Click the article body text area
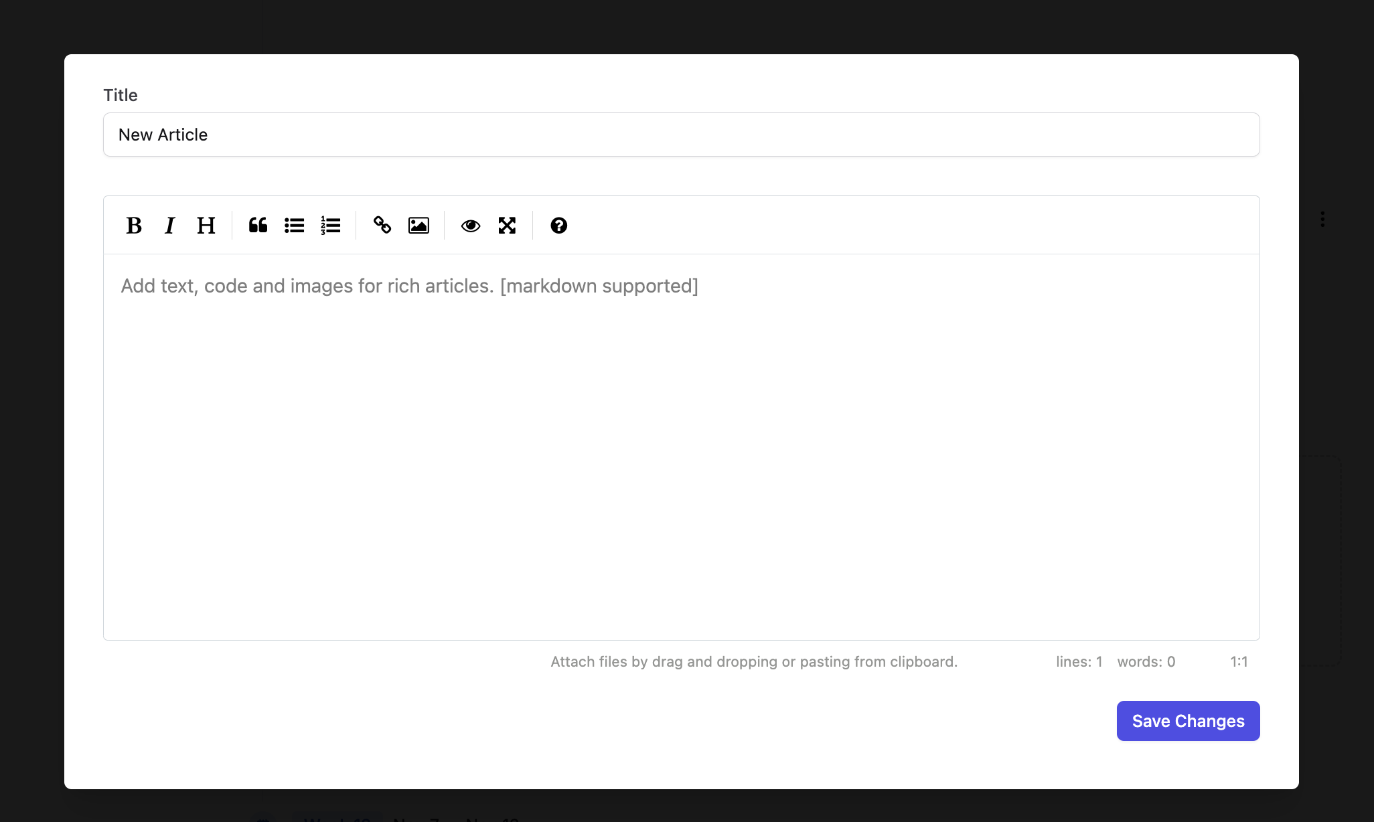 point(682,446)
